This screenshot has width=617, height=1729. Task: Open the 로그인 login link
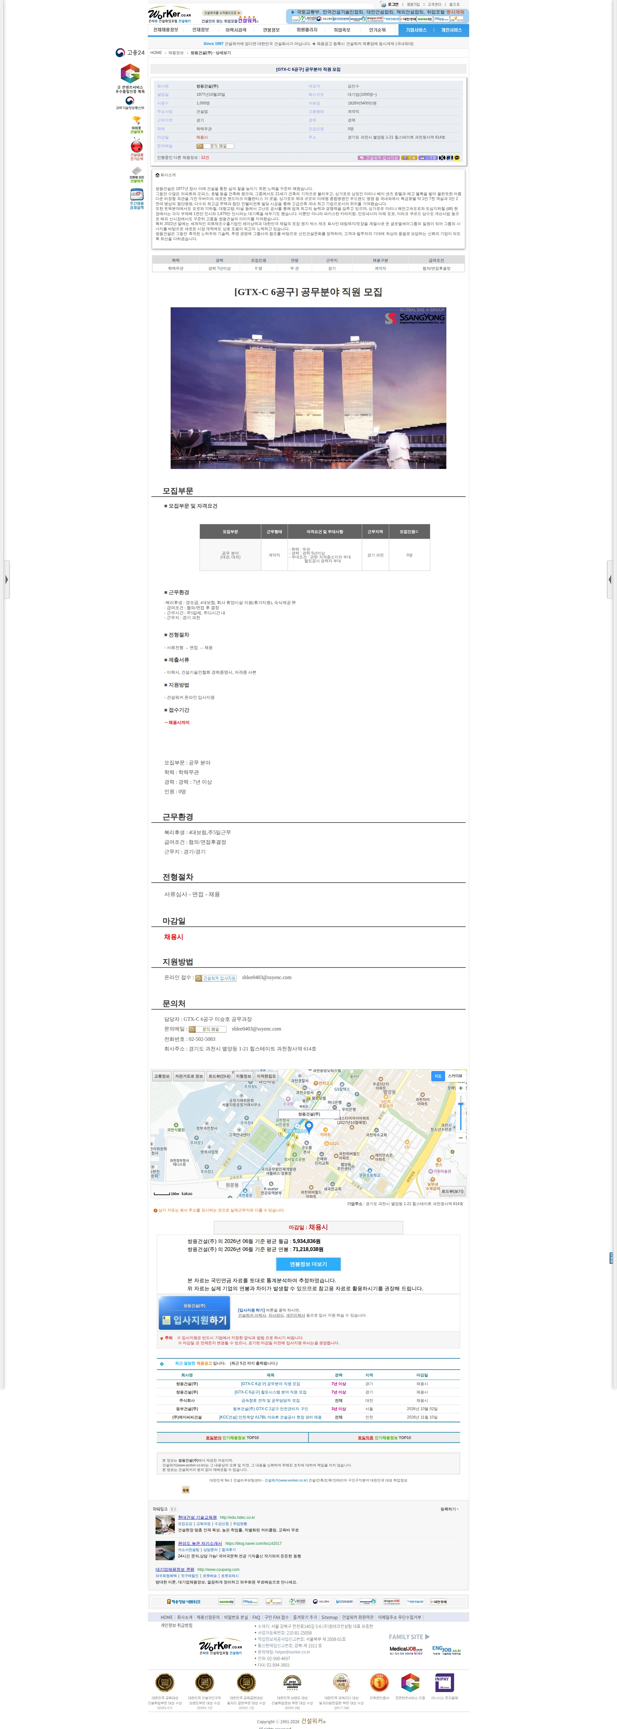(393, 5)
